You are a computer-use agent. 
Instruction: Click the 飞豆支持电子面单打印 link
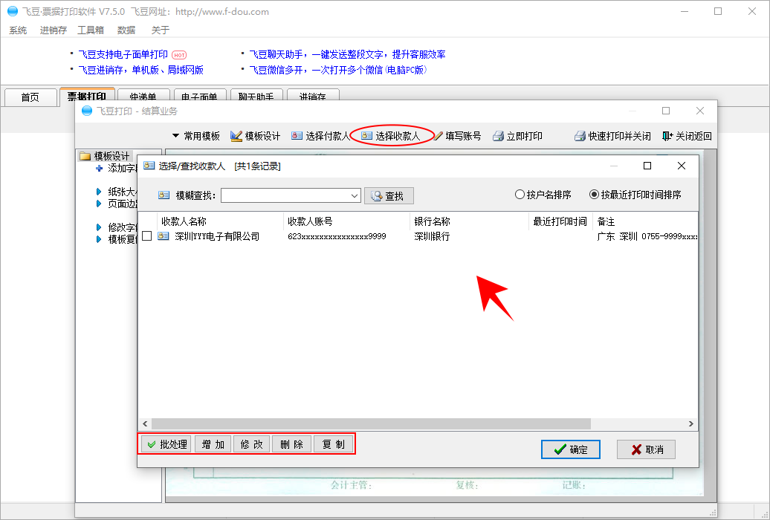[123, 54]
